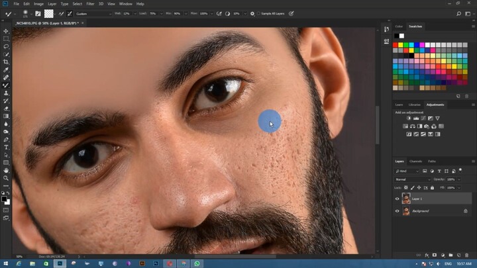Open the Filter menu
The width and height of the screenshot is (477, 268).
(x=90, y=3)
